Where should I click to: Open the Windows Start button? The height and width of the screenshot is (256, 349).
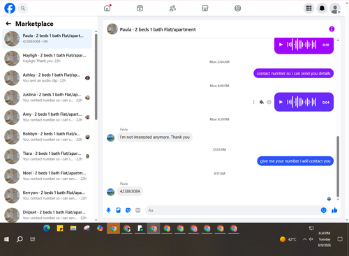coord(6,239)
